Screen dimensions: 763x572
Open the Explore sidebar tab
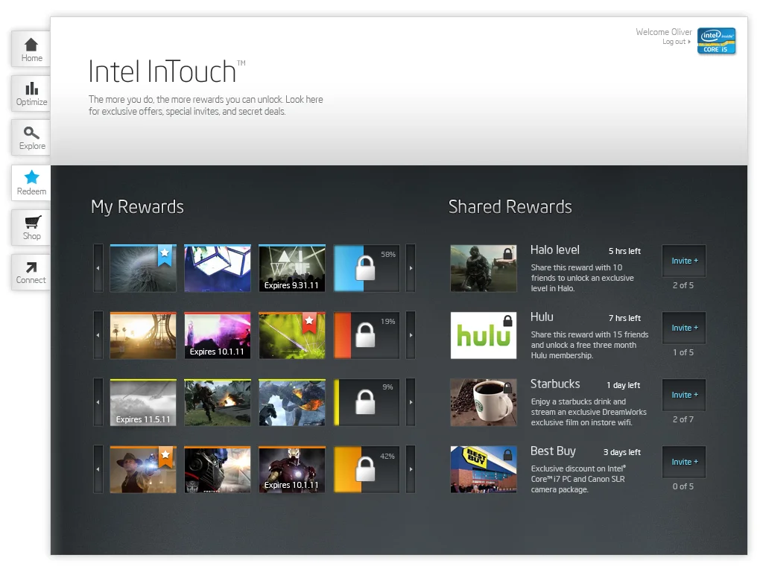point(31,138)
